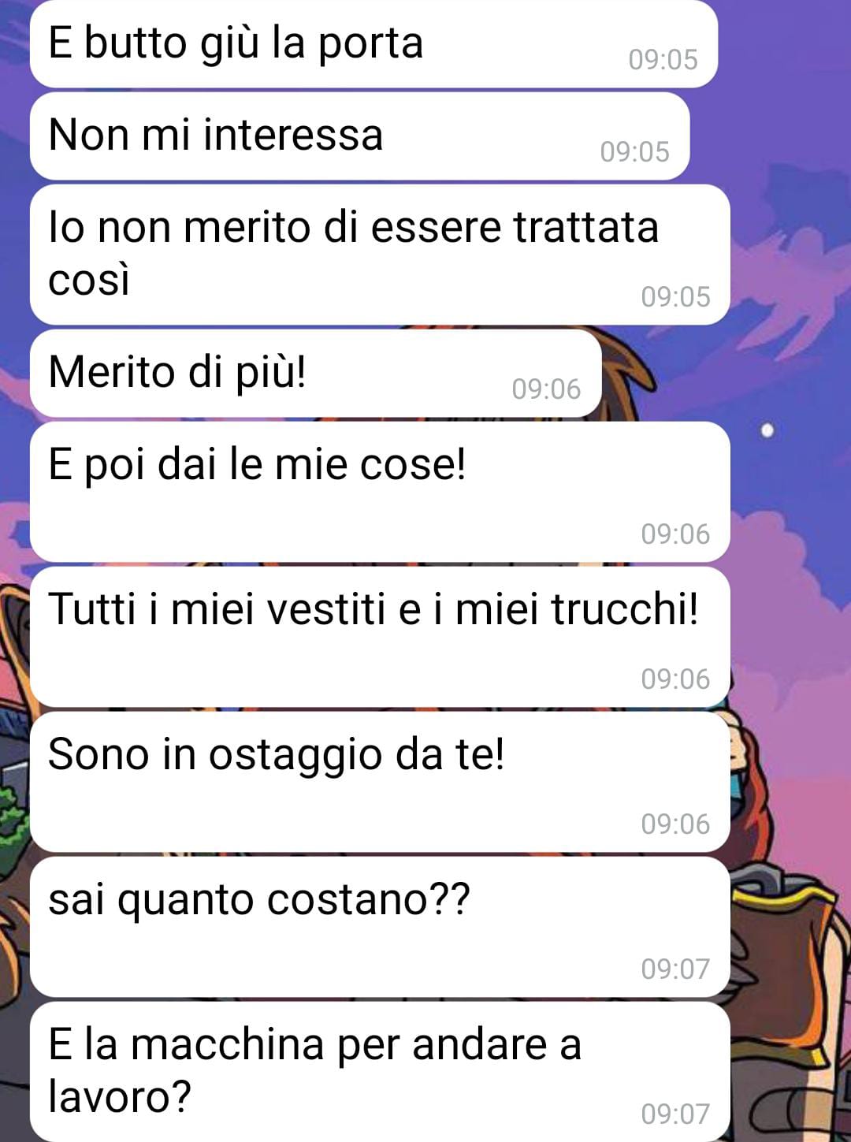The image size is (851, 1142).
Task: Click the 09:05 timestamp under 'trattata così'
Action: (675, 297)
